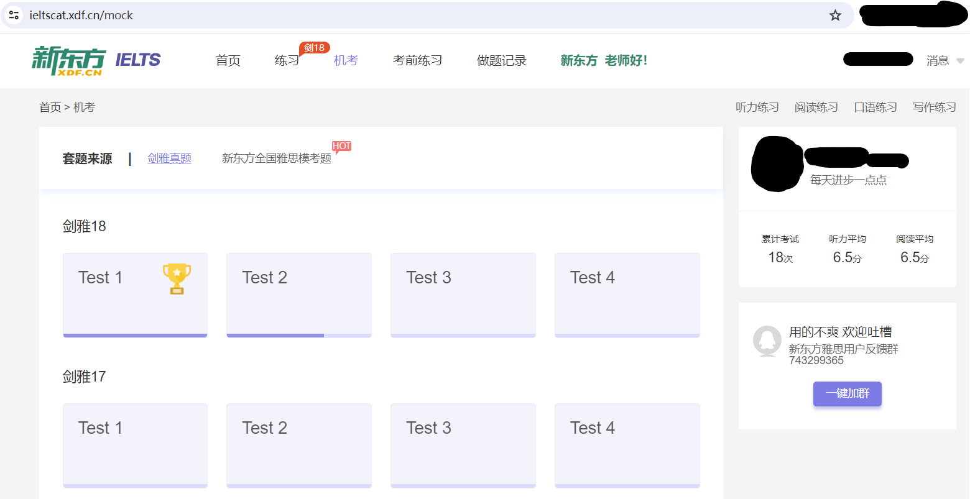Click the red 剑18 badge
The width and height of the screenshot is (970, 499).
tap(315, 48)
